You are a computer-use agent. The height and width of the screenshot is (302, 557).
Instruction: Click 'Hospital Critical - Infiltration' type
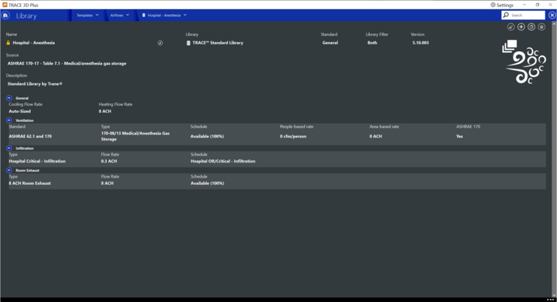[37, 161]
